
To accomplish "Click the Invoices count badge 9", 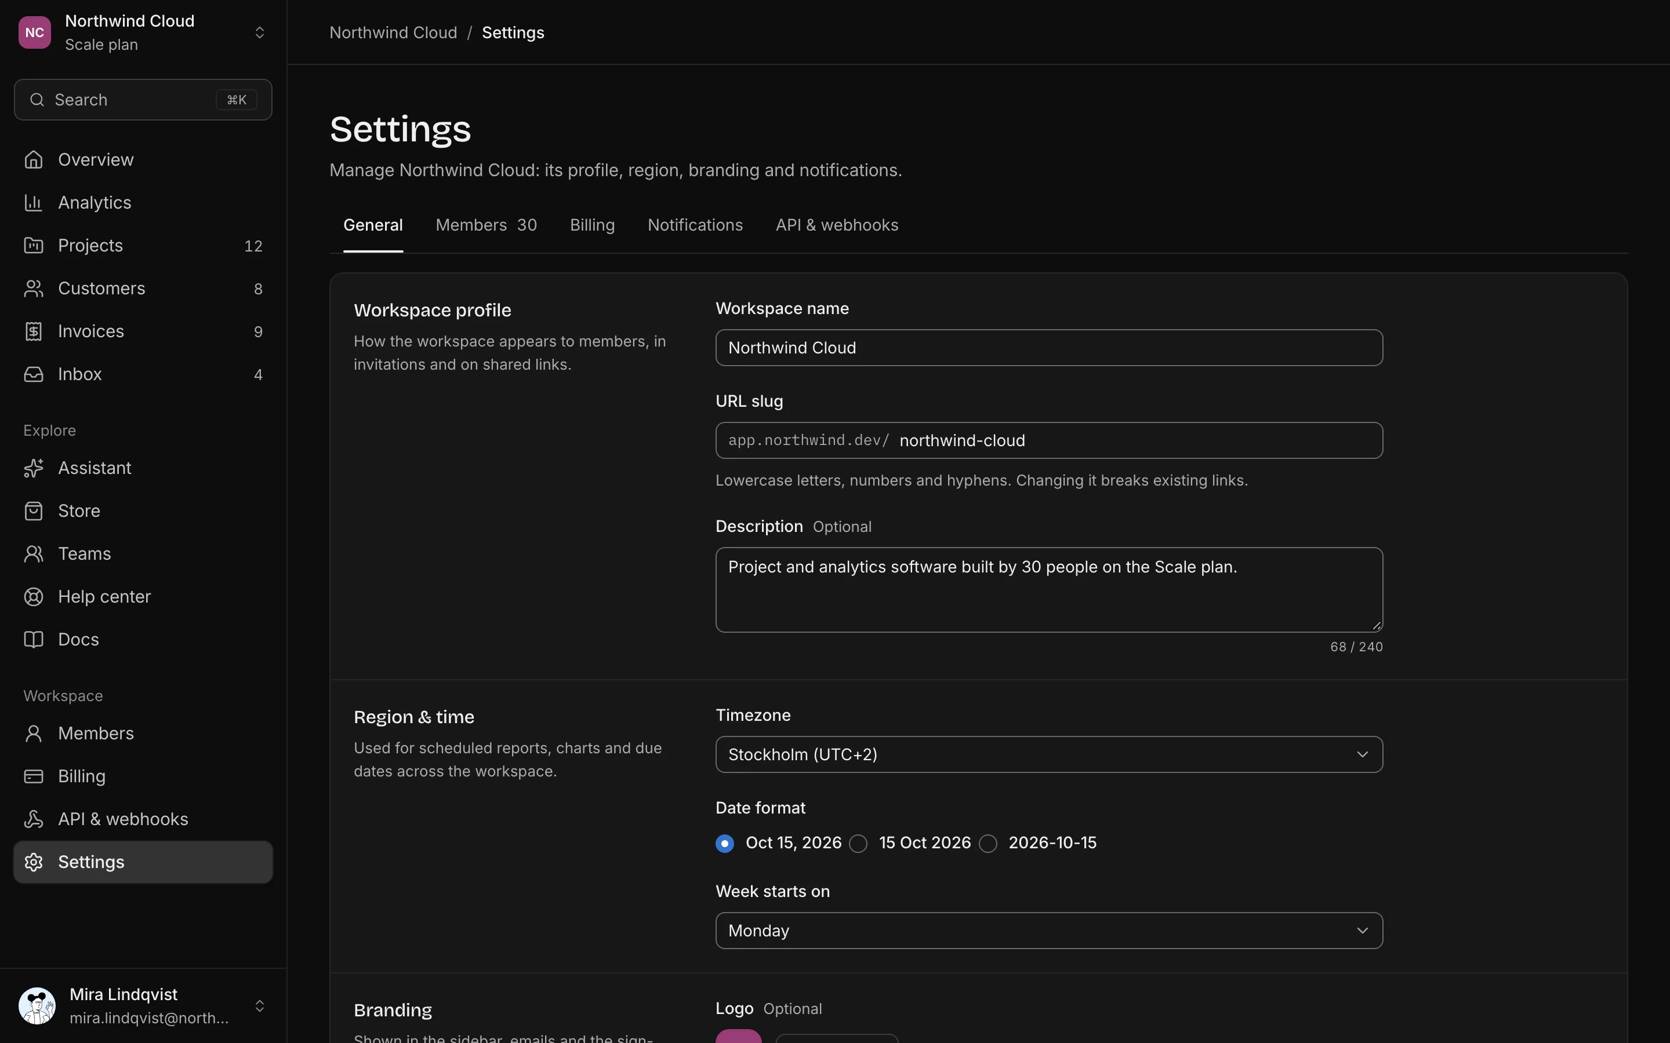I will pos(258,331).
